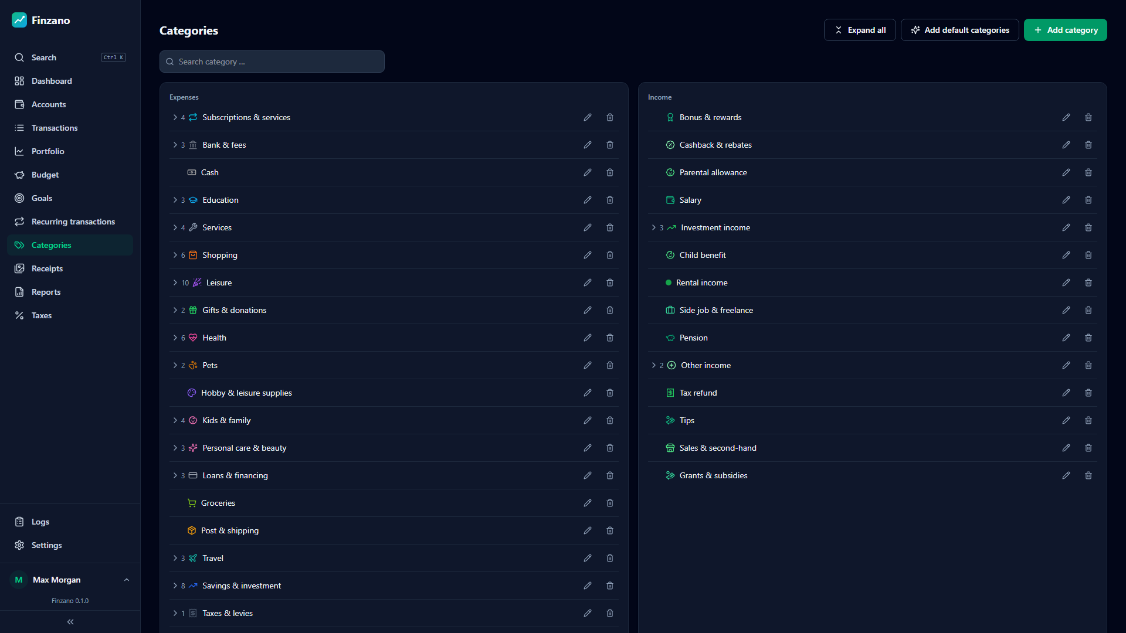Collapse the sidebar with double-chevron icon
This screenshot has height=633, width=1126.
pos(70,622)
